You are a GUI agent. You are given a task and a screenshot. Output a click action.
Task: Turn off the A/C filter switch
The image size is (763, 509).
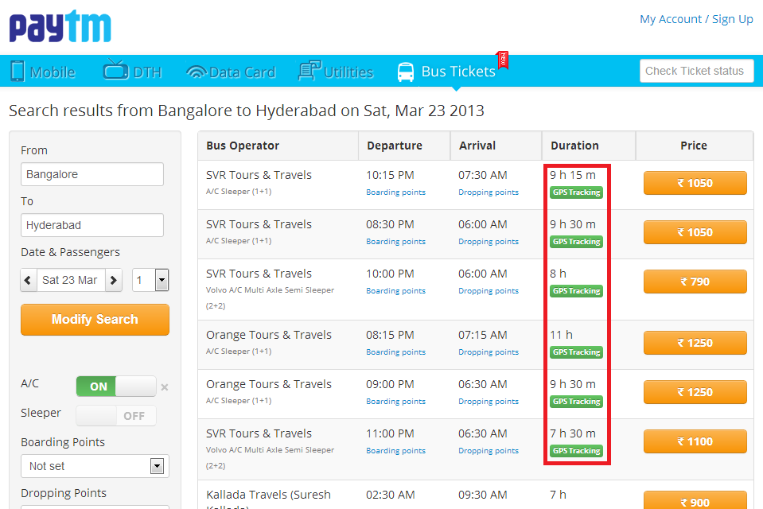pyautogui.click(x=116, y=387)
